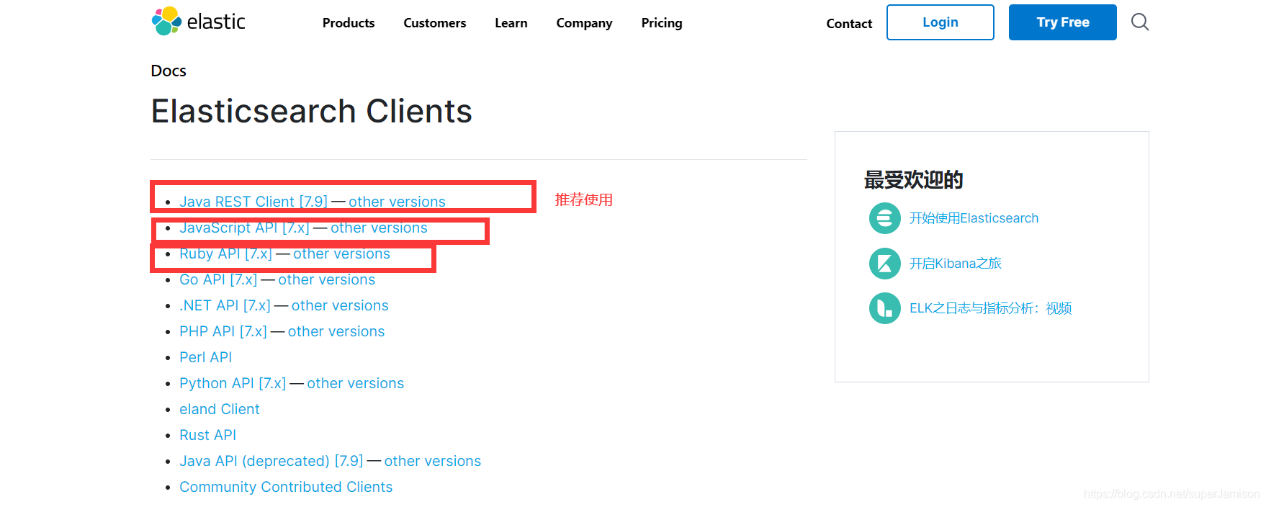Viewport: 1266px width, 507px height.
Task: Click the Contact link
Action: (x=849, y=24)
